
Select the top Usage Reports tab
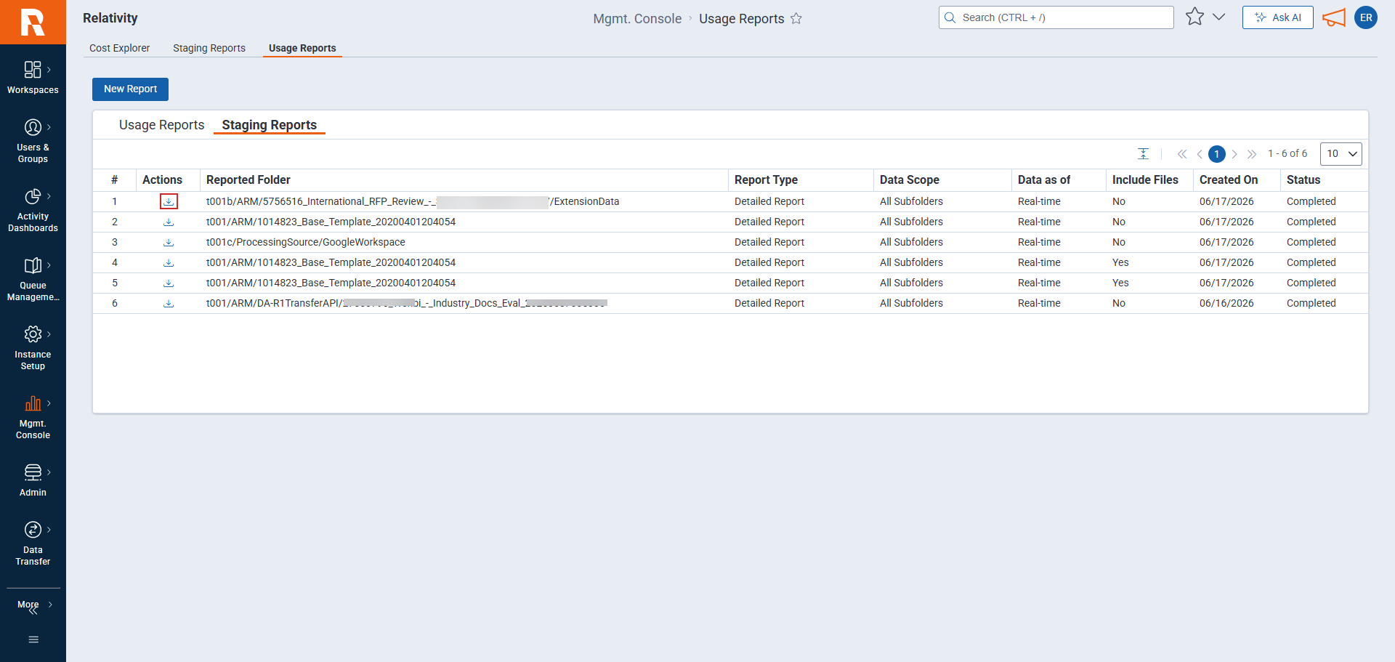[x=302, y=48]
